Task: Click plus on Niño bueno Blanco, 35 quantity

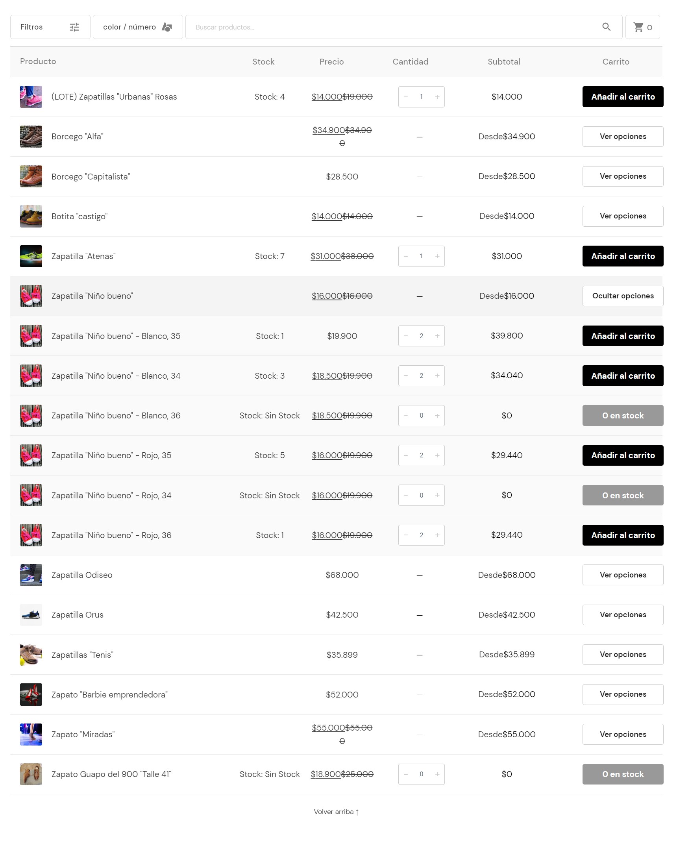Action: [x=437, y=336]
